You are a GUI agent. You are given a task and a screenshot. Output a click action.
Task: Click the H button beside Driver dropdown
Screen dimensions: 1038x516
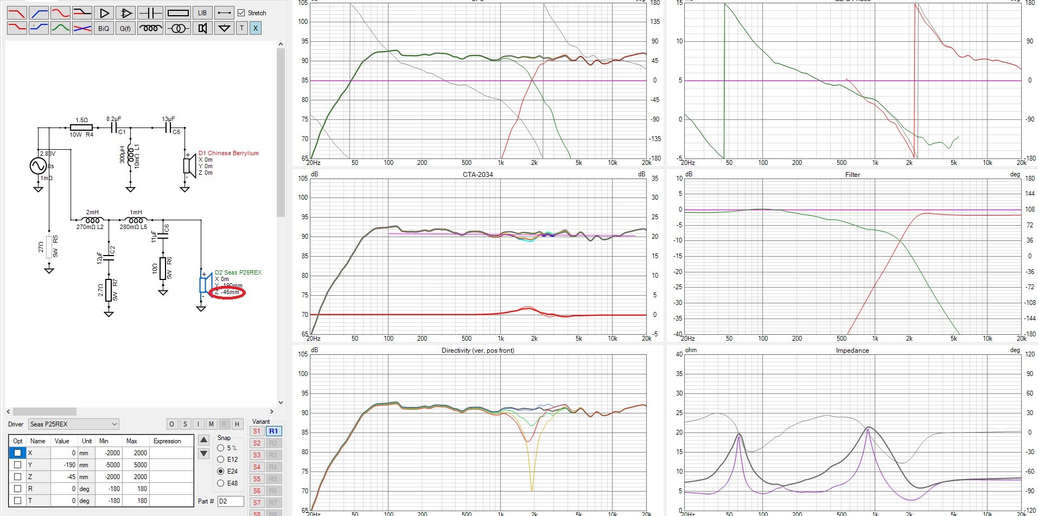click(x=237, y=424)
